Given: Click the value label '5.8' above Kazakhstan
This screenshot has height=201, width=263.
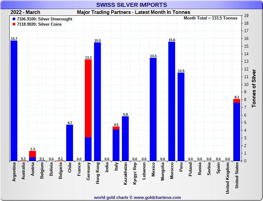Looking at the screenshot, I should pos(125,114).
